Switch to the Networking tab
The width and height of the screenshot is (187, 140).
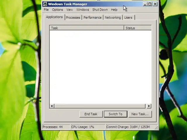(x=113, y=17)
